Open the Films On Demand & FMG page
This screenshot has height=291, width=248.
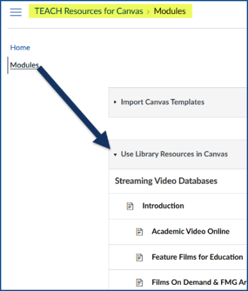pos(199,282)
